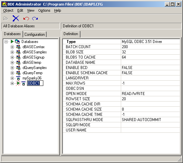Viewport: 183px width, 163px height.
Task: Expand the dBASESignup tree node
Action: (x=12, y=57)
